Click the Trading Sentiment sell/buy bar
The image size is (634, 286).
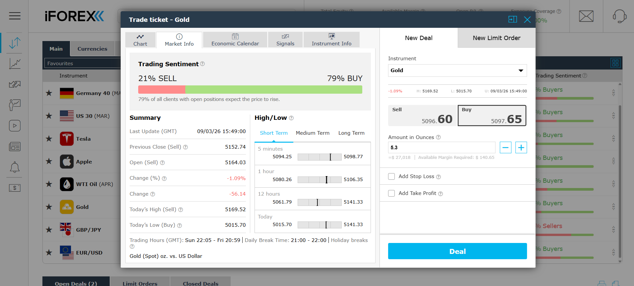tap(250, 89)
